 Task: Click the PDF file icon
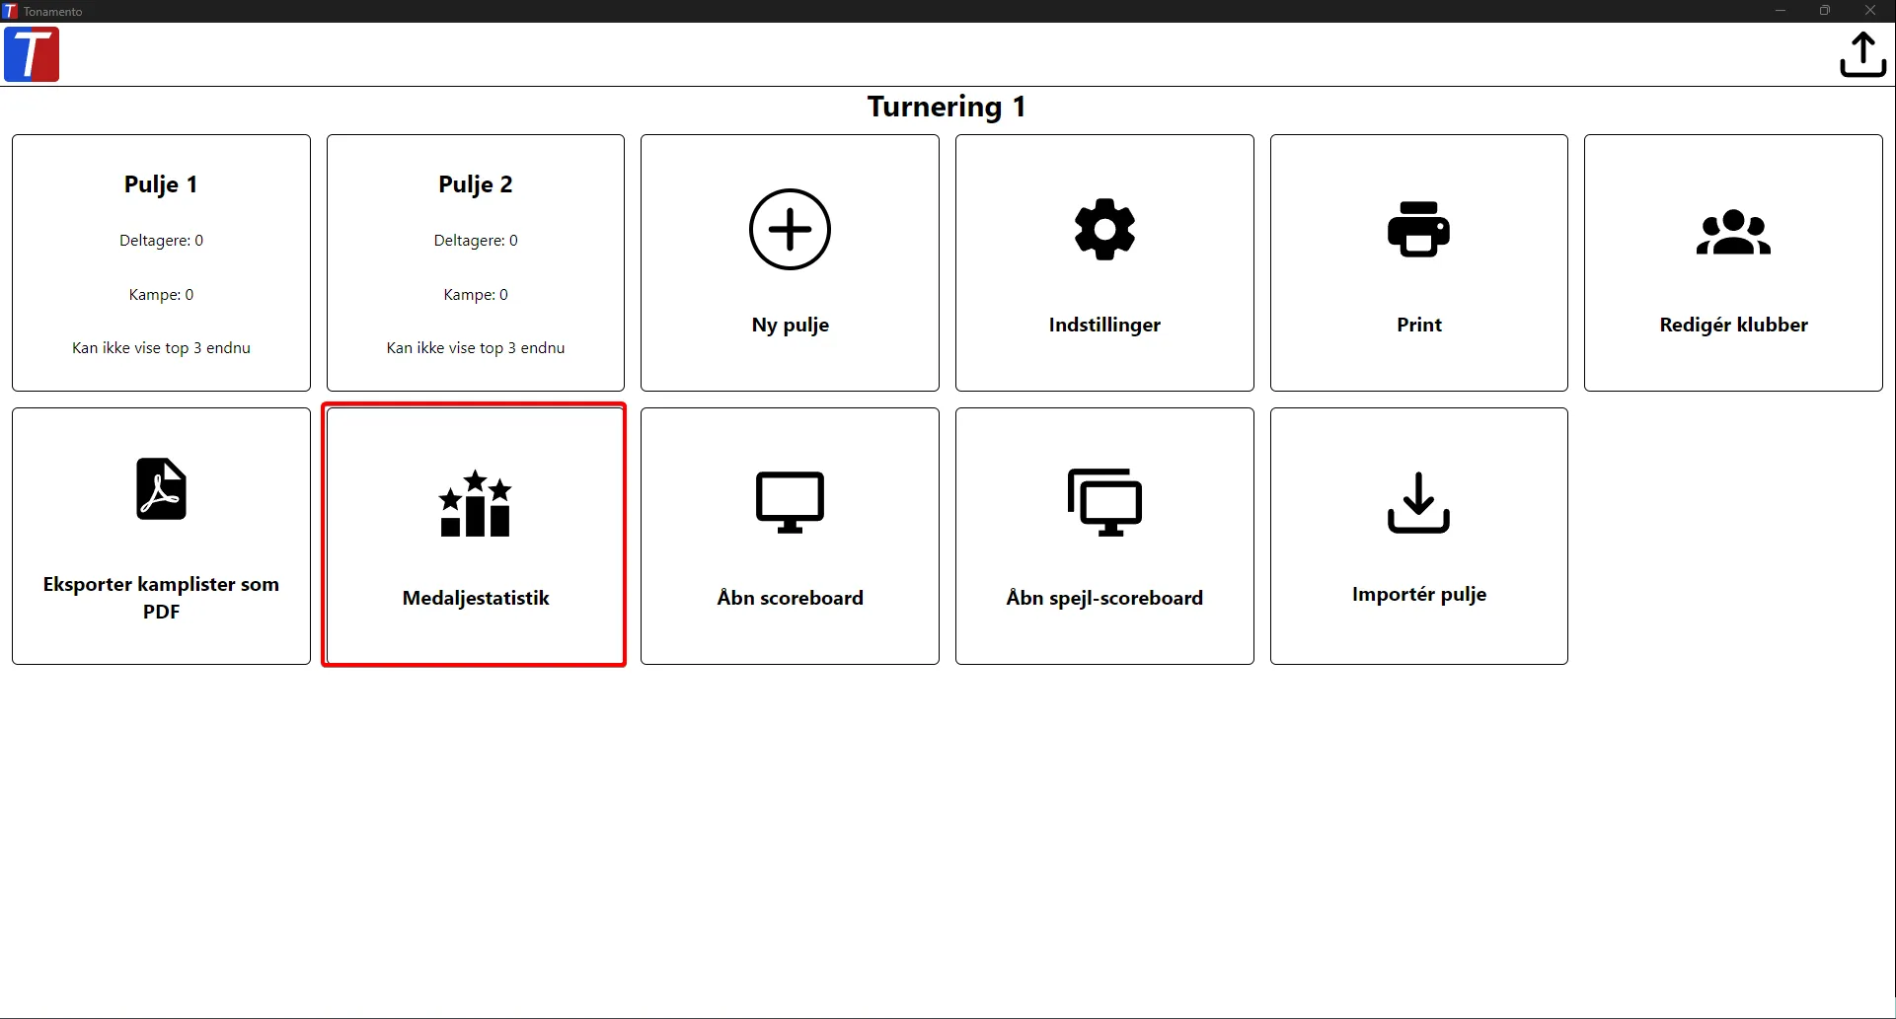[x=161, y=488]
